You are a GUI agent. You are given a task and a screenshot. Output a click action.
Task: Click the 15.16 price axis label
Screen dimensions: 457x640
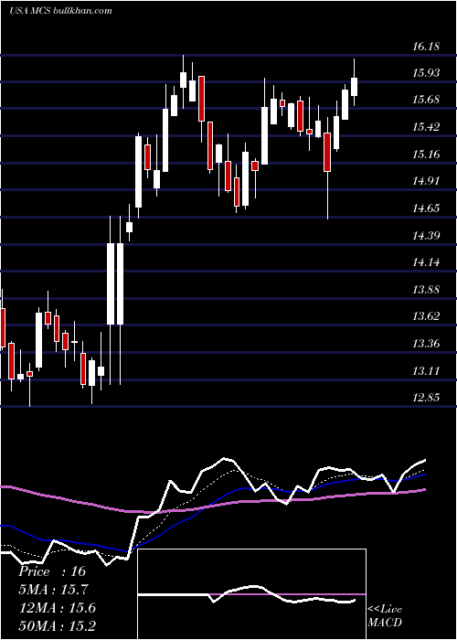coord(426,155)
